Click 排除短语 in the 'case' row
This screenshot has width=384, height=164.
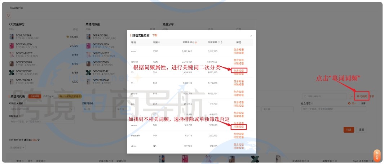[239, 53]
